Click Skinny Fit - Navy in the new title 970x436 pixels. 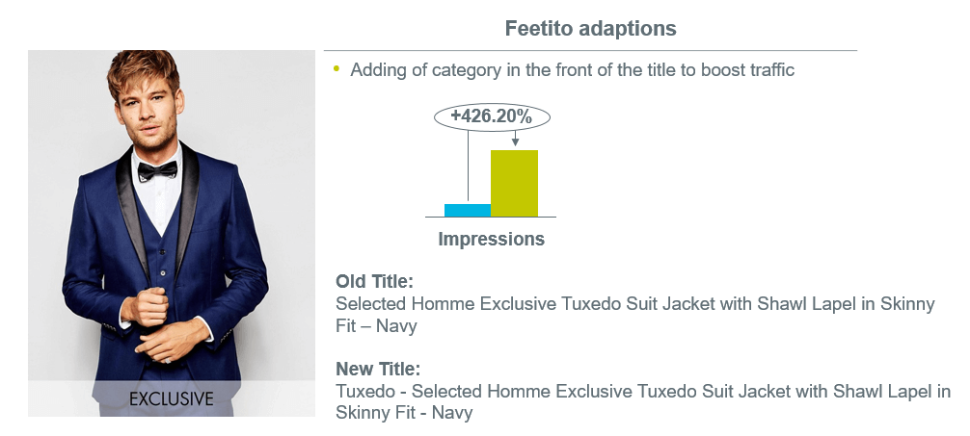pyautogui.click(x=404, y=413)
